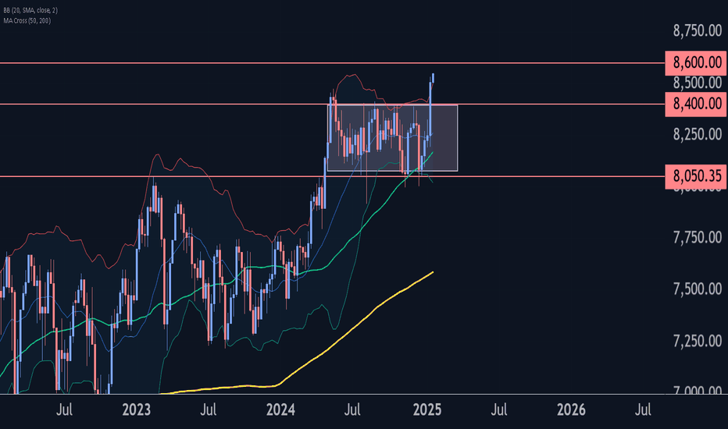Click the 2025 label on time axis
The width and height of the screenshot is (728, 429).
click(427, 410)
